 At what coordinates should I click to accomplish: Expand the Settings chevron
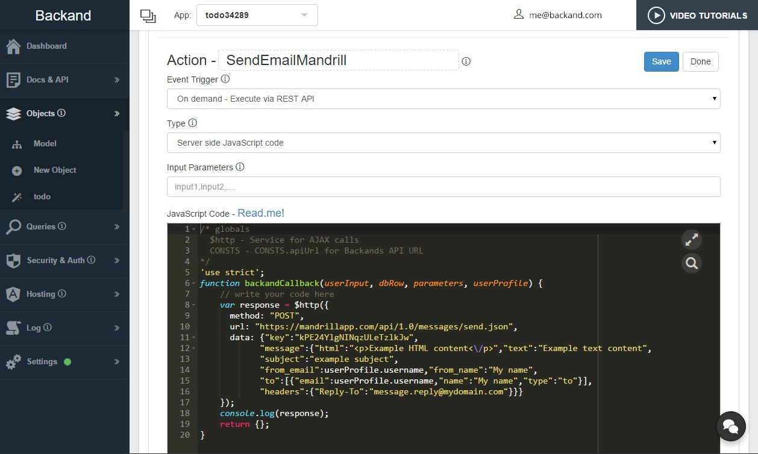pos(117,362)
